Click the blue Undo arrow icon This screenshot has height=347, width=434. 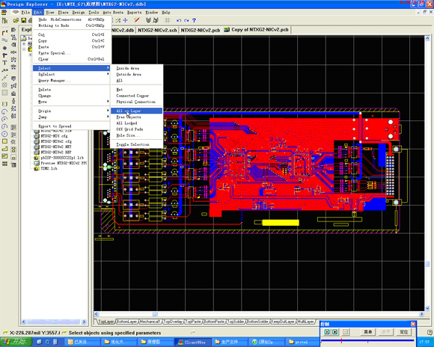[179, 20]
